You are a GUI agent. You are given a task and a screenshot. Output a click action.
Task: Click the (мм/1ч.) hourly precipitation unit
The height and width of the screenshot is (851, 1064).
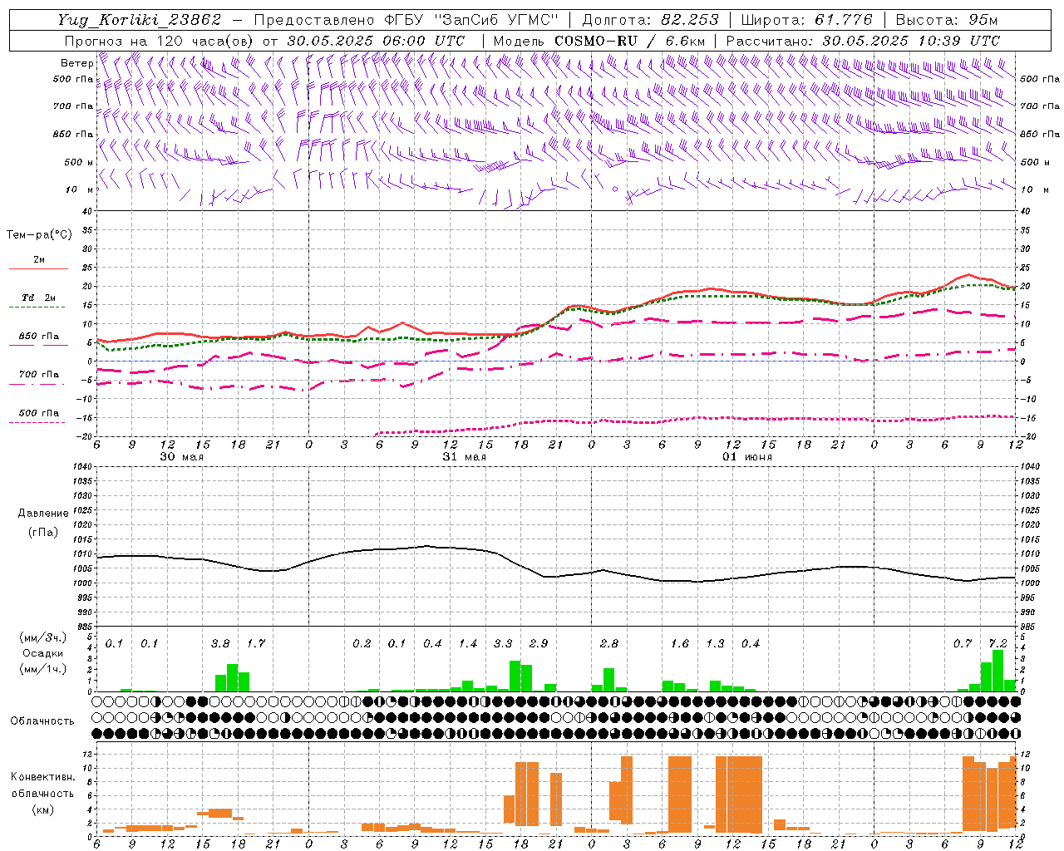42,669
